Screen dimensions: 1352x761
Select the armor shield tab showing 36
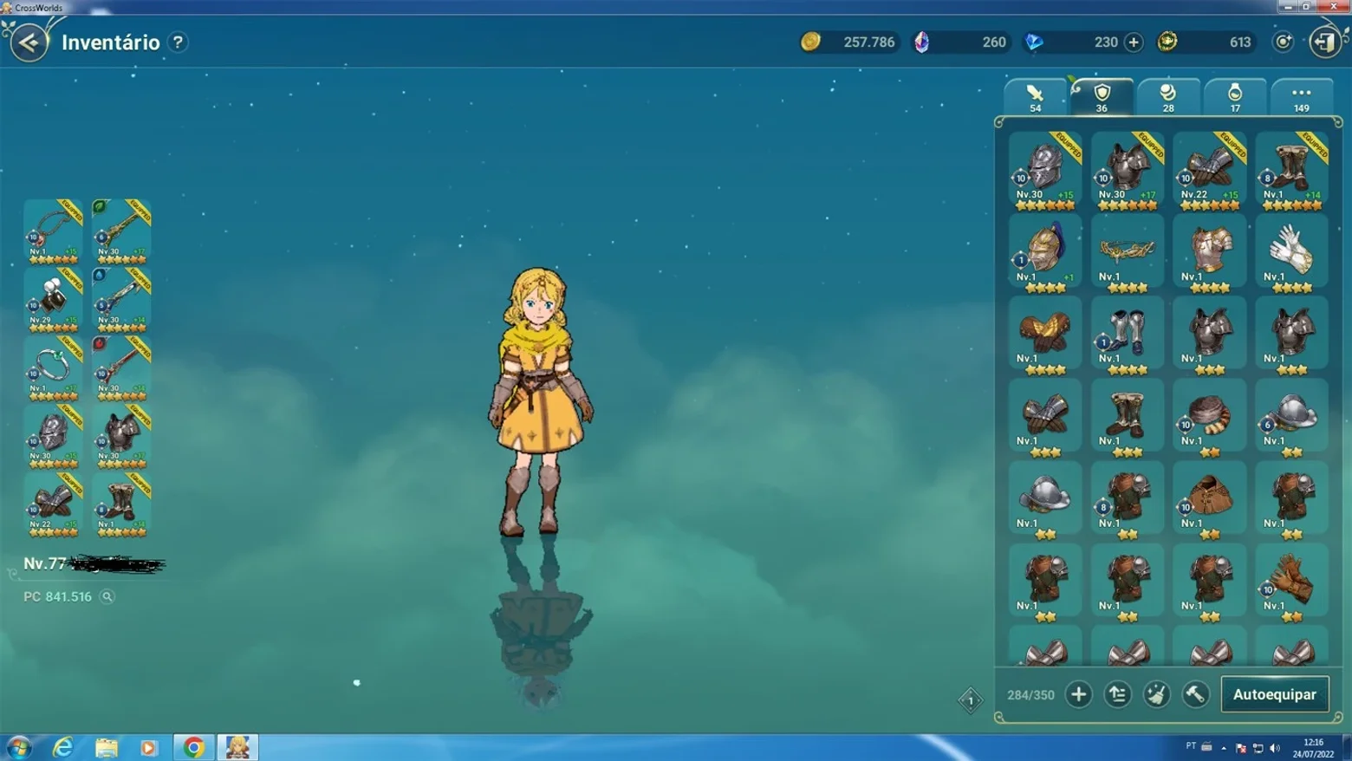coord(1102,97)
